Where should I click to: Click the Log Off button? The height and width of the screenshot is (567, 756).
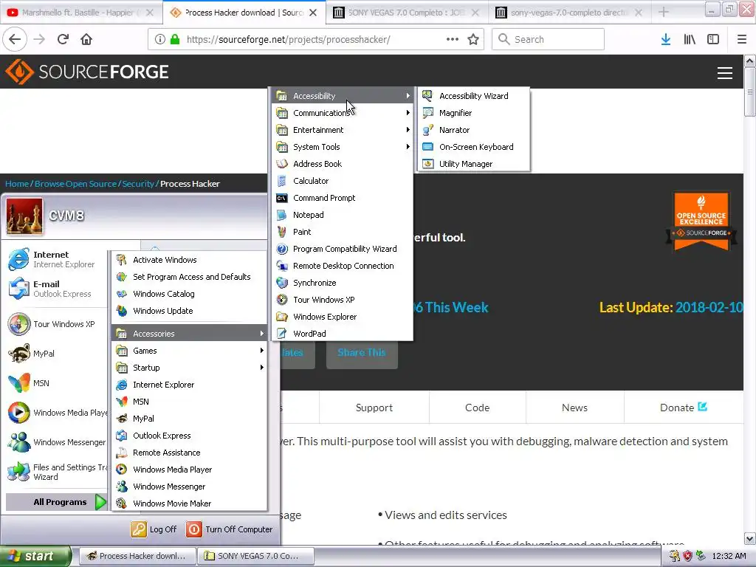[154, 529]
